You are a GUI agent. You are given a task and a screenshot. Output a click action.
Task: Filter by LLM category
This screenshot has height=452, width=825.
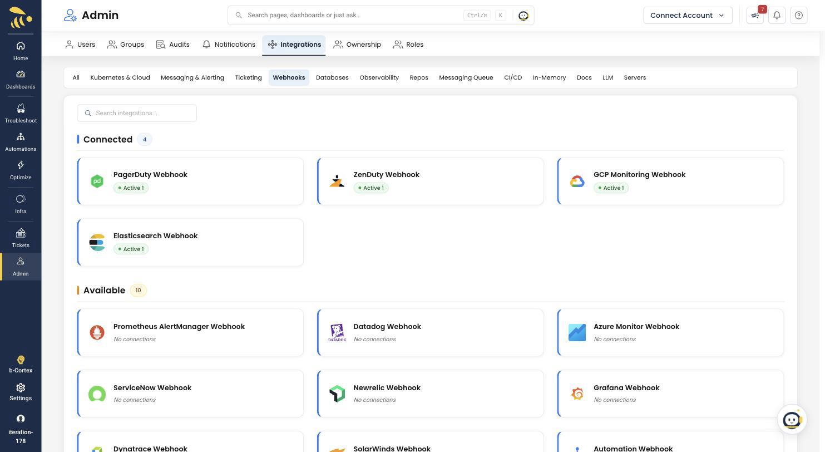click(607, 77)
